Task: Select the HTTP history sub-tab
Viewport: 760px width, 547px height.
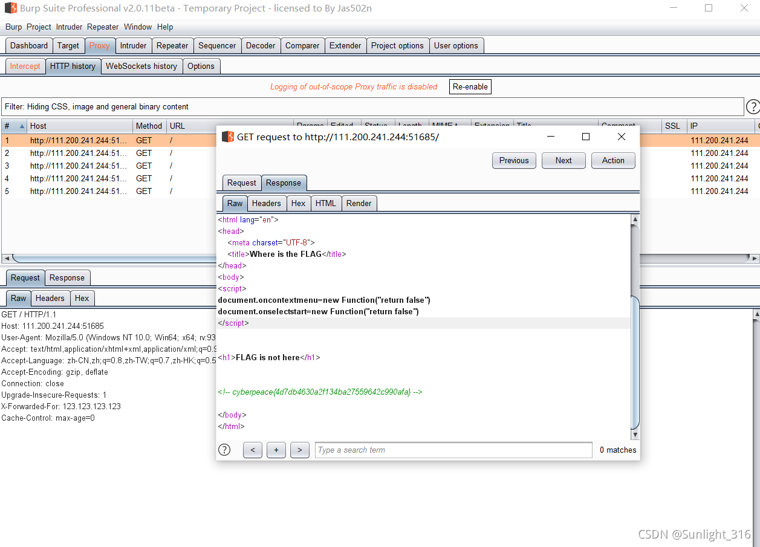Action: point(73,66)
